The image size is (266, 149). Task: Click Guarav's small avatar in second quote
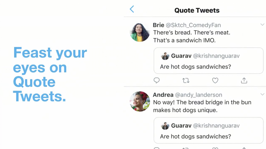[165, 126]
